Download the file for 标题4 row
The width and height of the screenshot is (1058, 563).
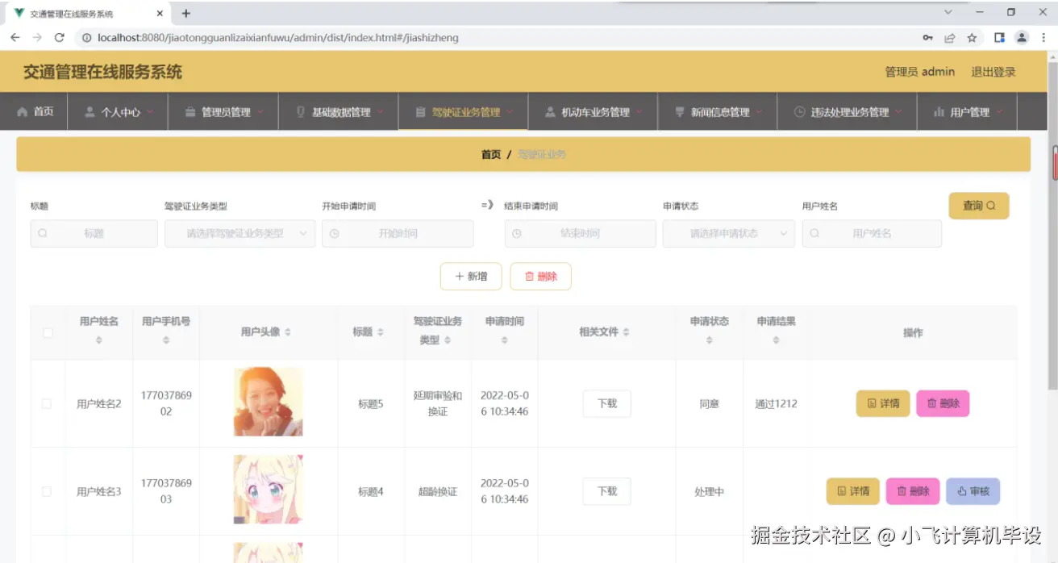click(x=607, y=491)
